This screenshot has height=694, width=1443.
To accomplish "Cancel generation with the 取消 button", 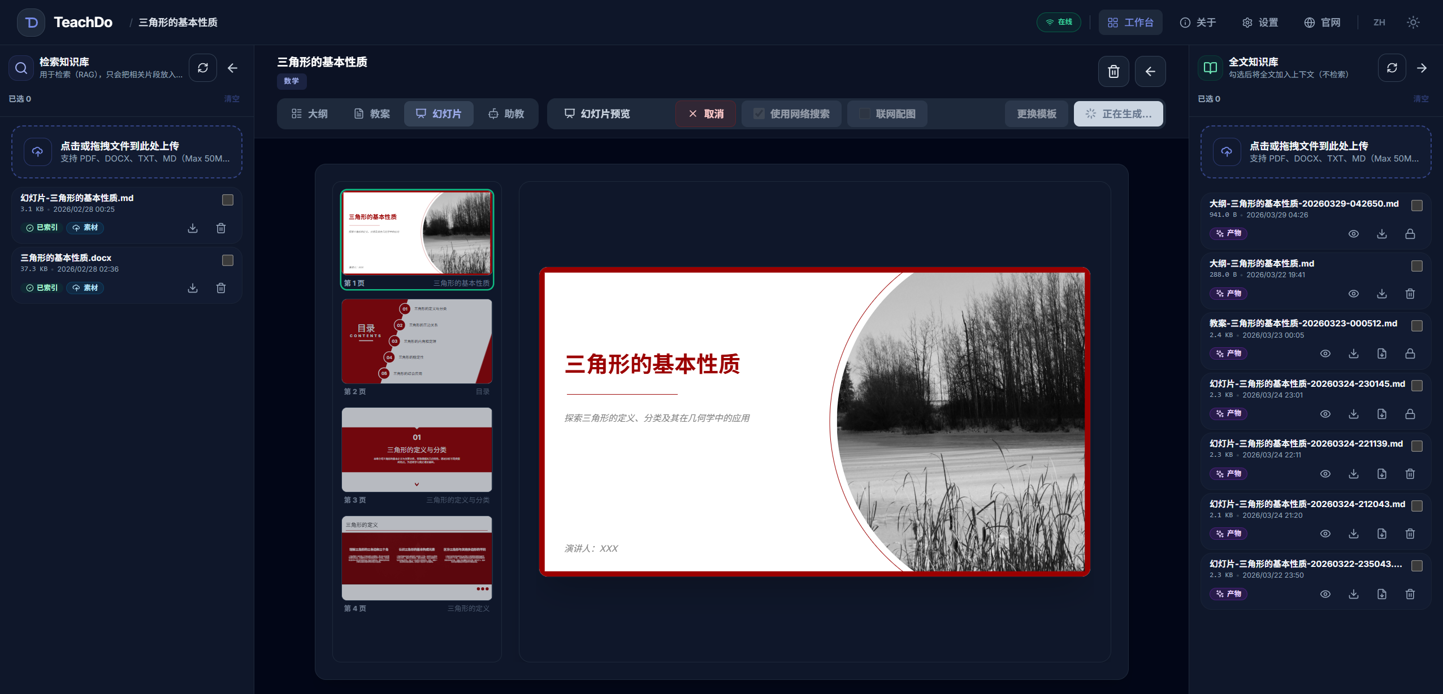I will [705, 114].
